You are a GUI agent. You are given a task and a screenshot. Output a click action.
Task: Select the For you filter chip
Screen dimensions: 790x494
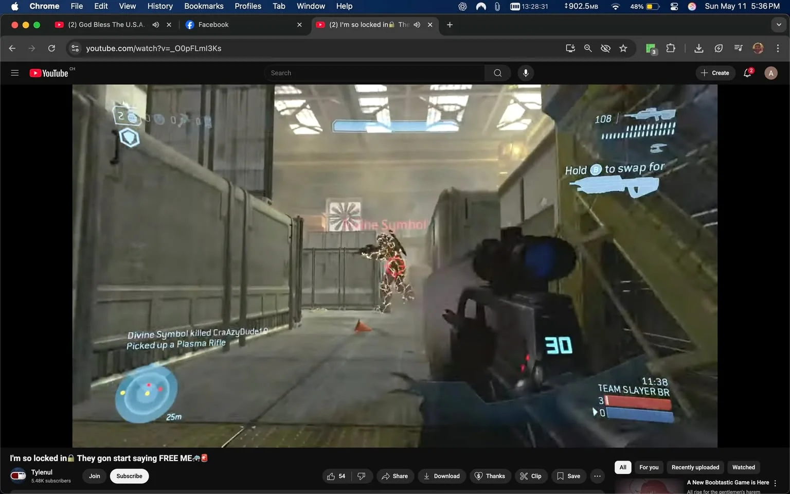(649, 467)
